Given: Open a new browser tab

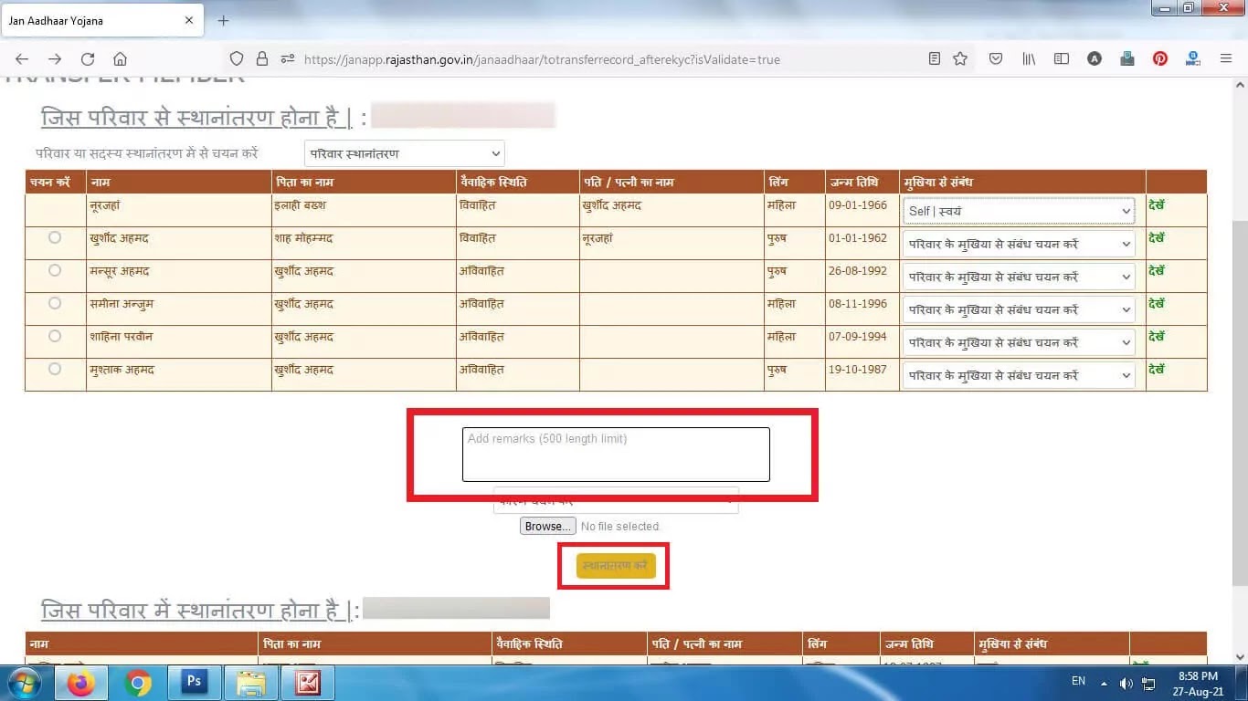Looking at the screenshot, I should (223, 20).
